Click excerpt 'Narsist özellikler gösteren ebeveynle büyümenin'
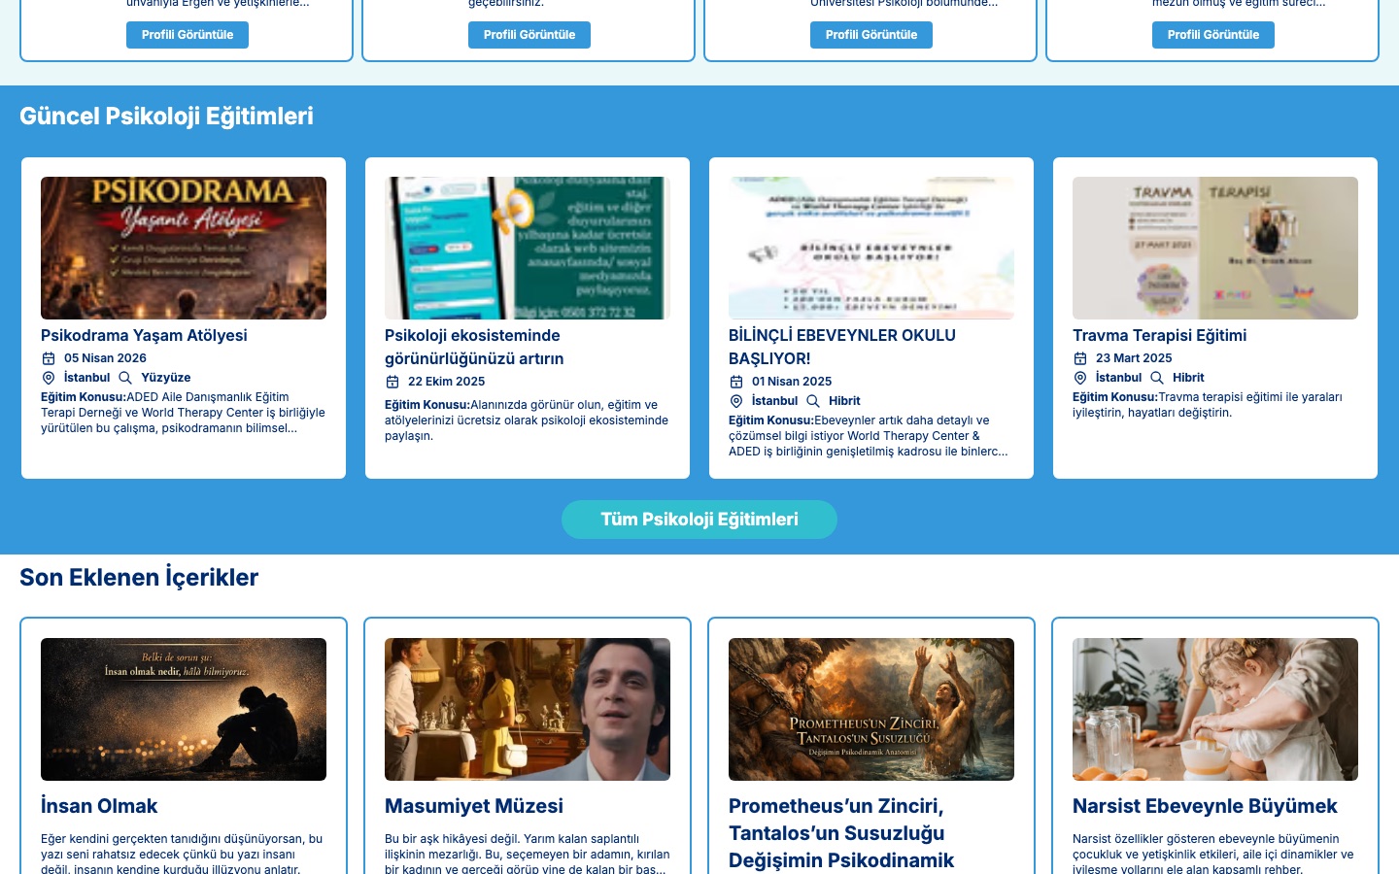Screen dimensions: 1399x874 [x=1212, y=854]
